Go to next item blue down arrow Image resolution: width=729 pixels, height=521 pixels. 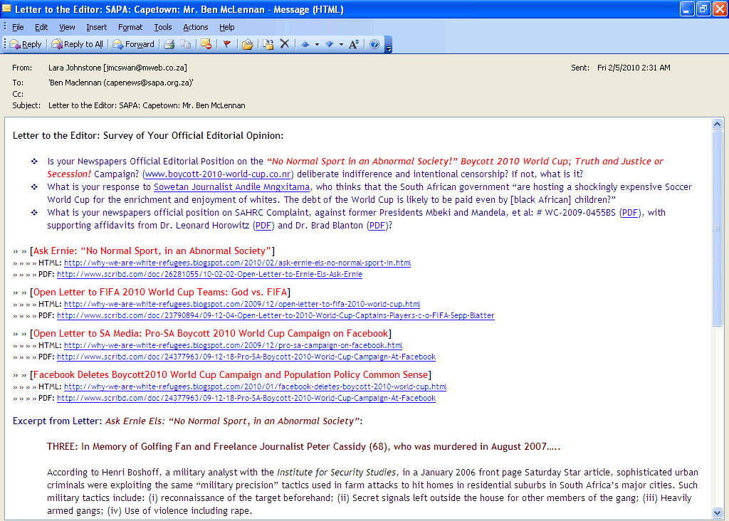point(329,44)
